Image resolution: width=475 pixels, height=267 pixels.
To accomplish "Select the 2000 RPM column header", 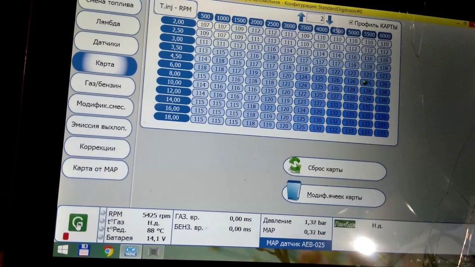I will coord(256,22).
